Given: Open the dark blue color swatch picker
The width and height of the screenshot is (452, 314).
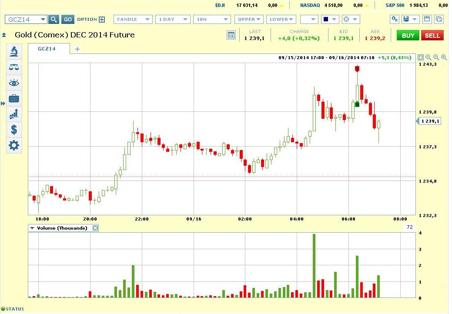Looking at the screenshot, I should tap(330, 20).
